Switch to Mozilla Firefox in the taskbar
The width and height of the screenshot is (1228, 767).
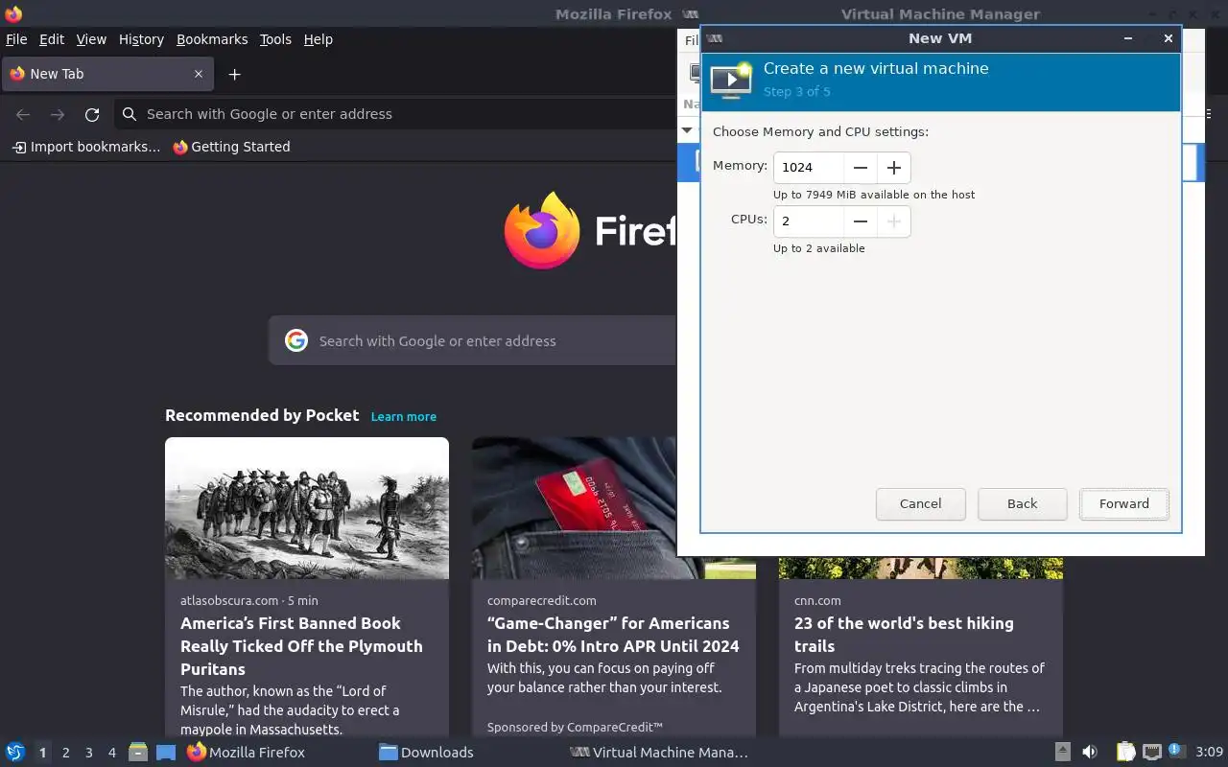coord(247,753)
